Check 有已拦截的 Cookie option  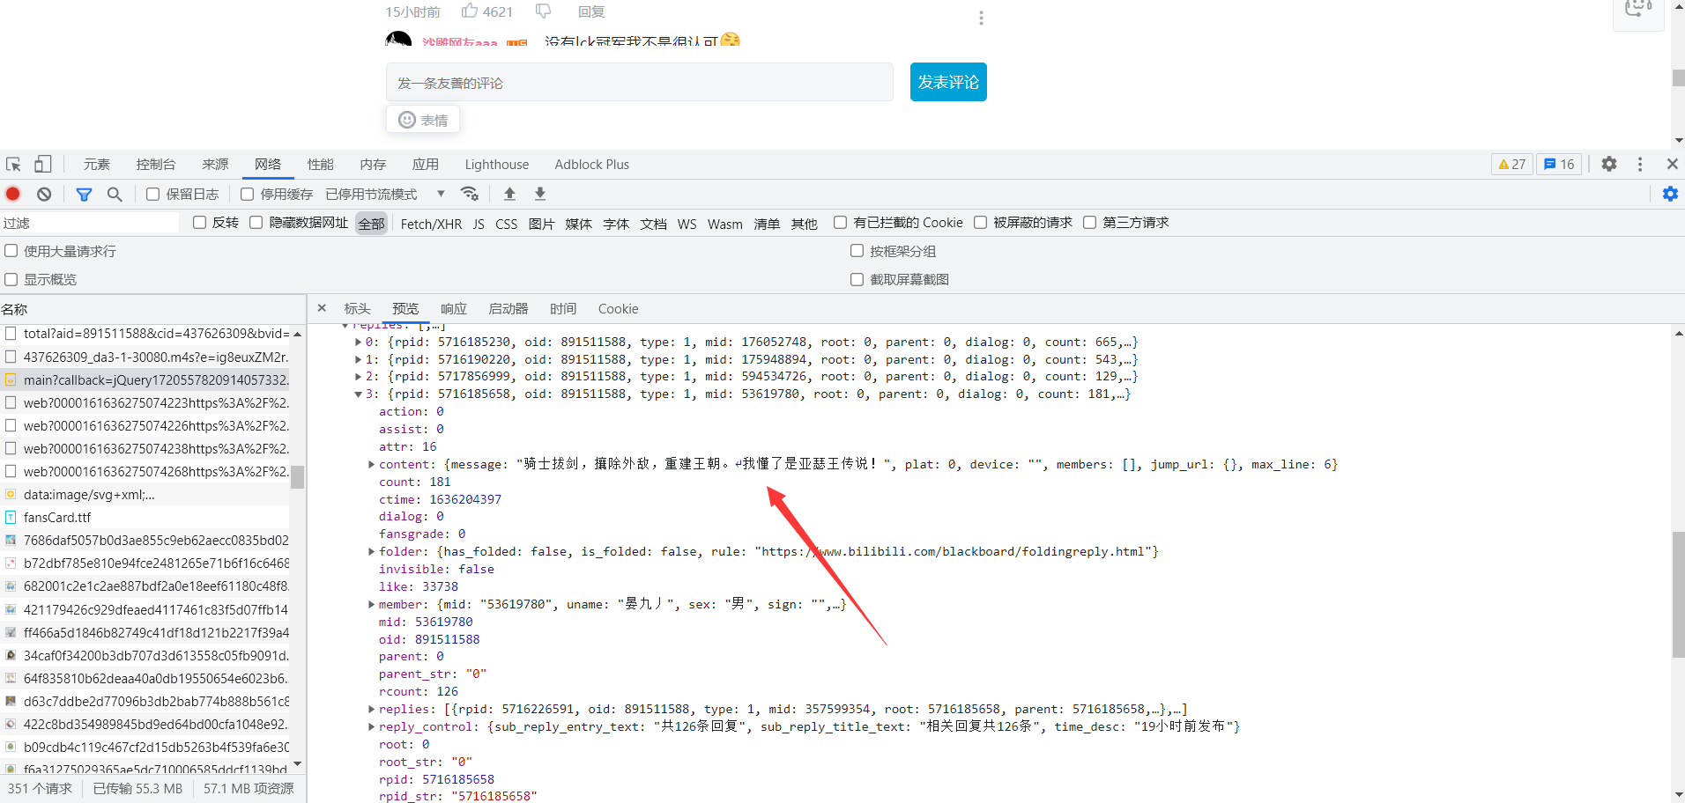click(840, 222)
